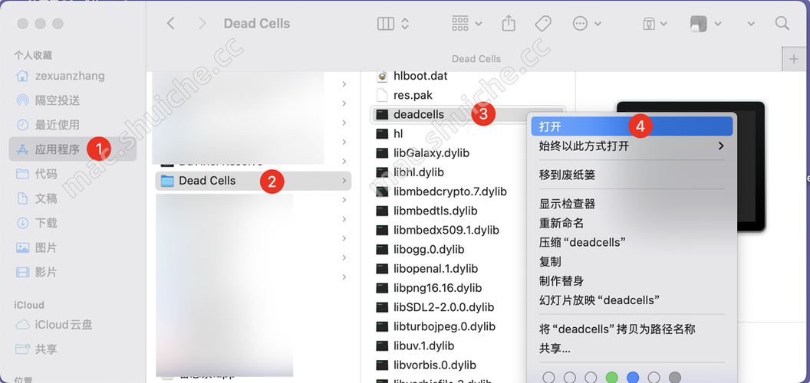
Task: Click the search magnifier icon
Action: click(x=782, y=23)
